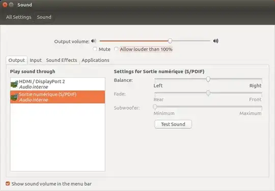Click the Output volume slider handle
The image size is (275, 191).
click(x=170, y=41)
